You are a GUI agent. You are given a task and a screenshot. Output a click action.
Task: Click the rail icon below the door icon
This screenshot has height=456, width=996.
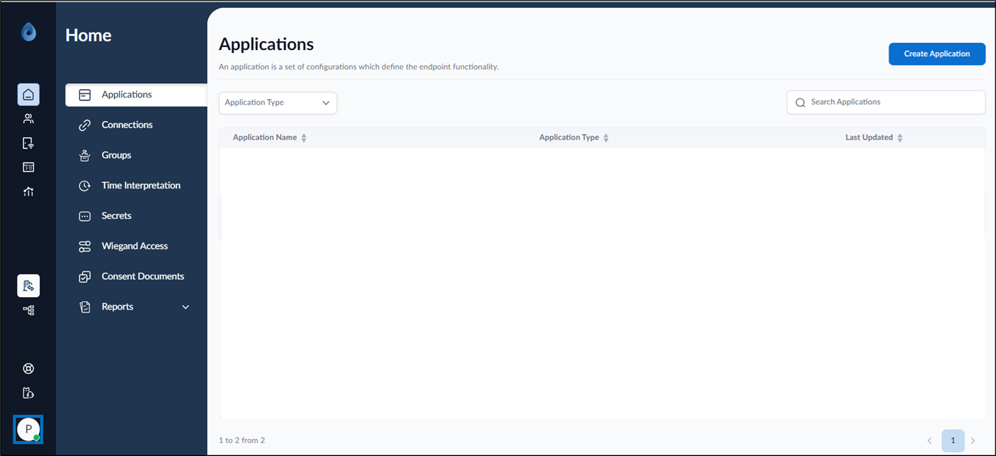pyautogui.click(x=29, y=168)
